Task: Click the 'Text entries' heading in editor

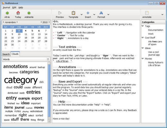Action: point(67,47)
